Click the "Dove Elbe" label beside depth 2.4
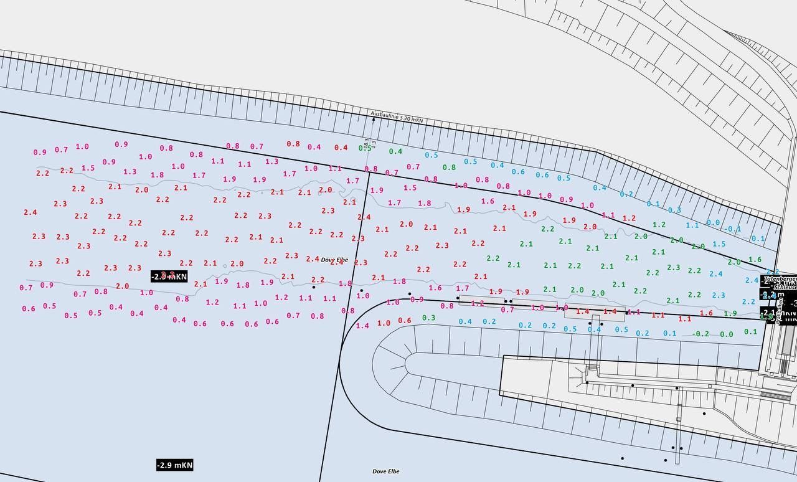Screen dimensions: 797x482 coord(335,258)
